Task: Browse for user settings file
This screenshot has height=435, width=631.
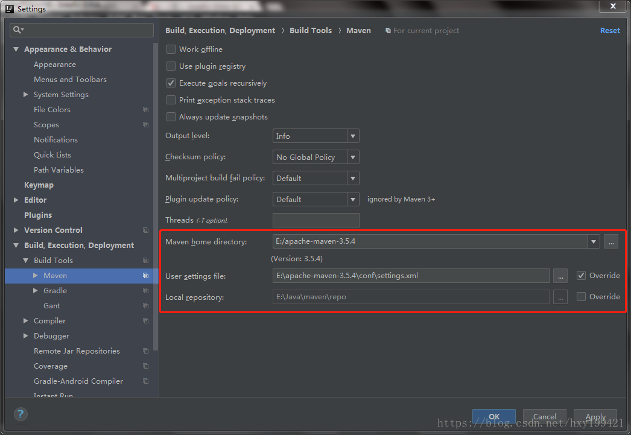Action: [560, 276]
